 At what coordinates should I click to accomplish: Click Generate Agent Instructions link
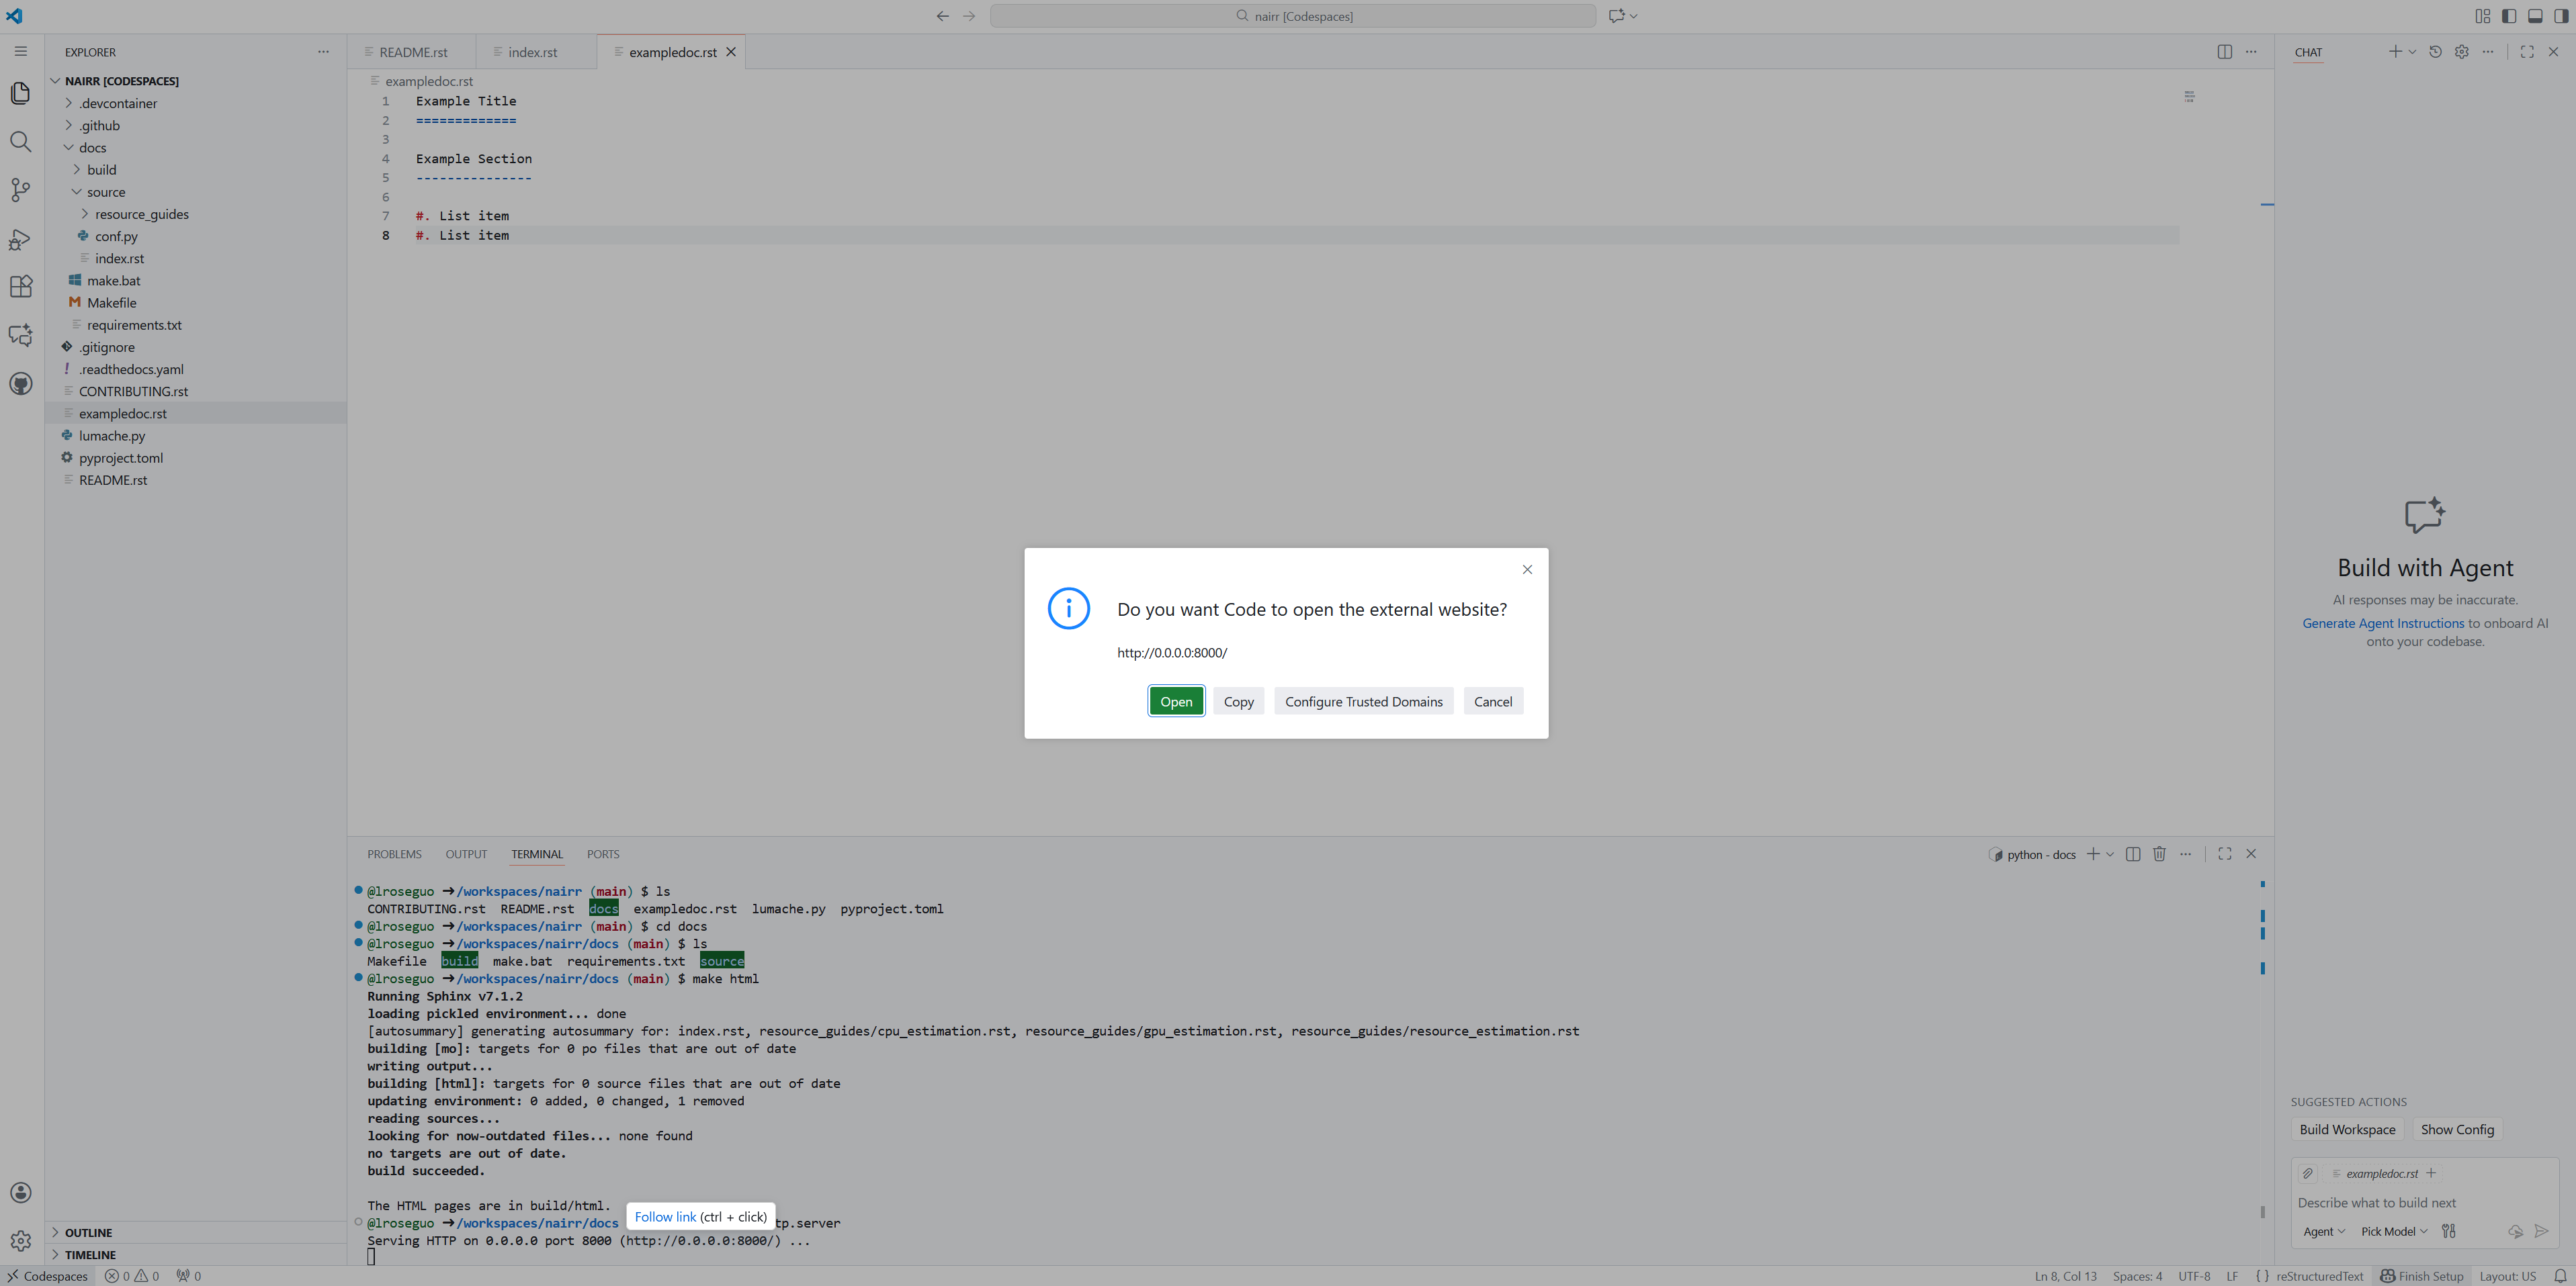[x=2383, y=623]
